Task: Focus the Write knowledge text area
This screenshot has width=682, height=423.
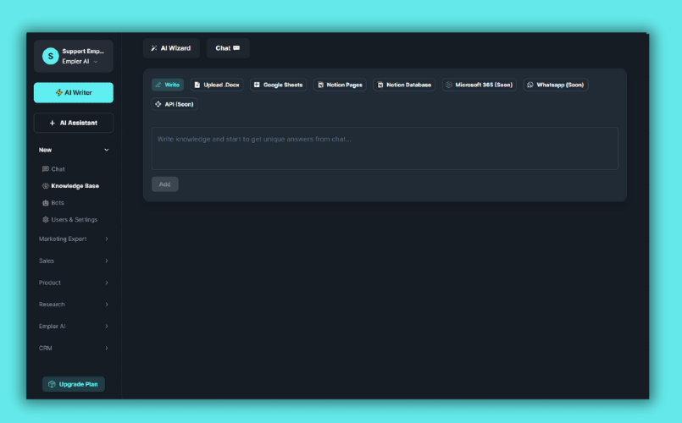Action: click(x=385, y=149)
